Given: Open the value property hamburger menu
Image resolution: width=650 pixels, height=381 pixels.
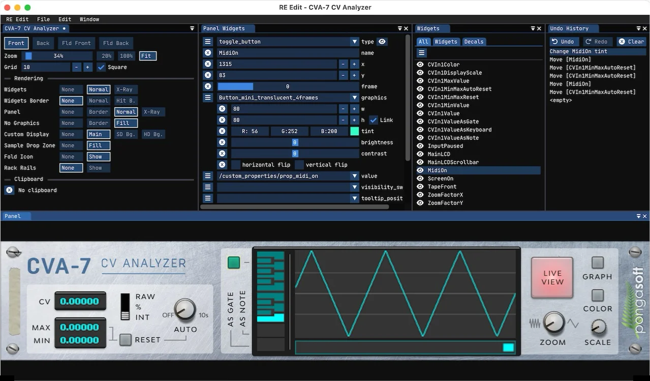Looking at the screenshot, I should pyautogui.click(x=208, y=176).
